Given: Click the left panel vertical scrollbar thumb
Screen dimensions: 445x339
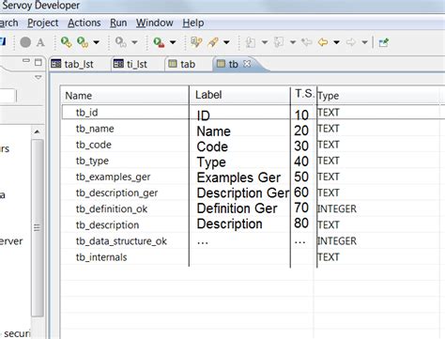Looking at the screenshot, I should [x=37, y=228].
